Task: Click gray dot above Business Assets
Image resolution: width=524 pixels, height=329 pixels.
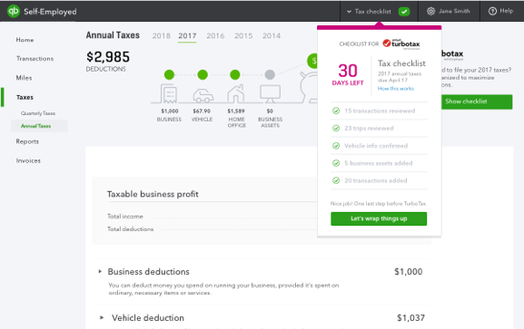Action: [270, 74]
